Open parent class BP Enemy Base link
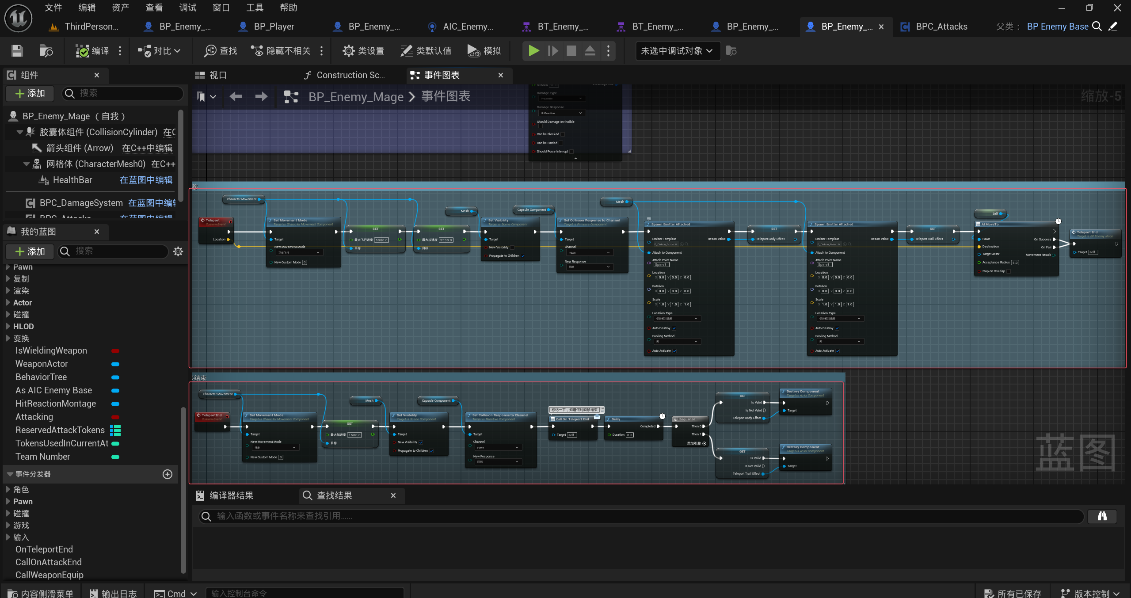Image resolution: width=1131 pixels, height=598 pixels. point(1058,27)
